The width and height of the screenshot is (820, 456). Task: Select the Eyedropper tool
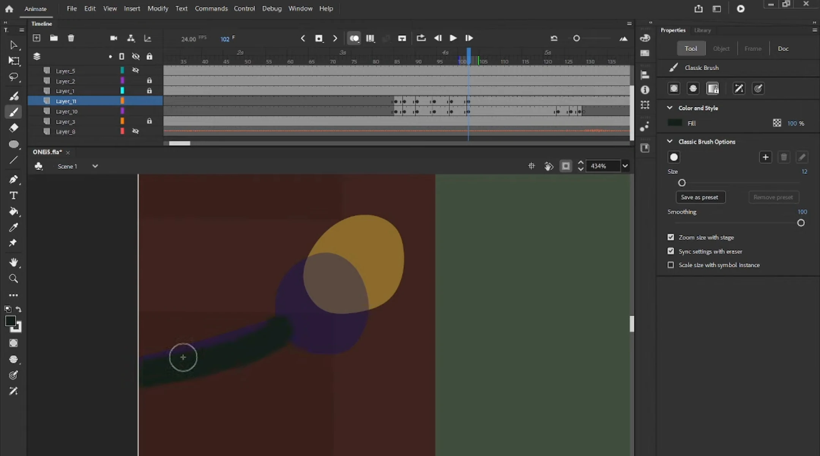click(14, 227)
